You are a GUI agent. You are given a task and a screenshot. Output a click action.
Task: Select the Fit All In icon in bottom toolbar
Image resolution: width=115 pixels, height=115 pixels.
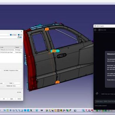click(x=8, y=110)
